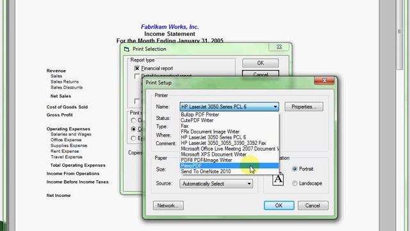Select Send To OneNote 2010 printer
410x231 pixels.
(x=229, y=171)
